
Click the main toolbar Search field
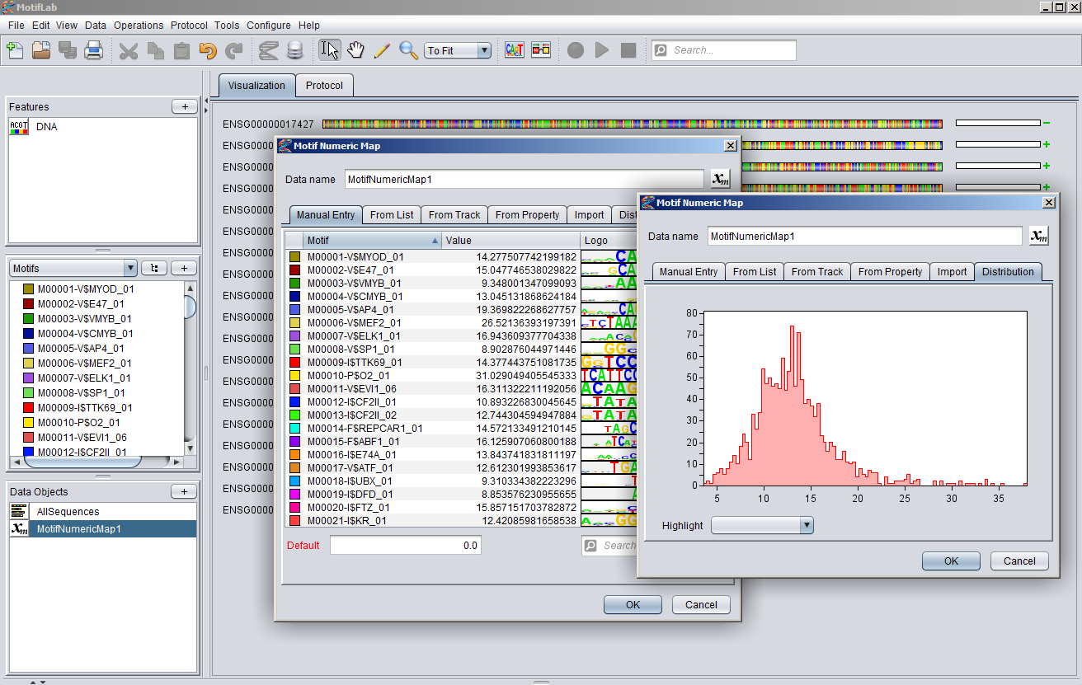[x=724, y=50]
